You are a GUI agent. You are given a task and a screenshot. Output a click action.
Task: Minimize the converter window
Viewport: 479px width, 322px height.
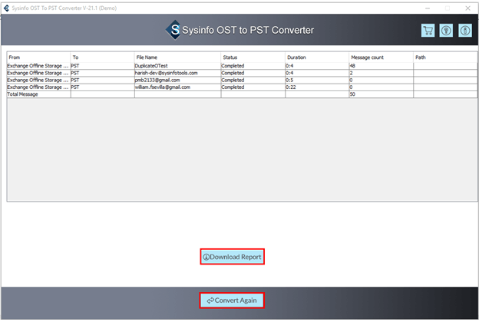click(428, 8)
